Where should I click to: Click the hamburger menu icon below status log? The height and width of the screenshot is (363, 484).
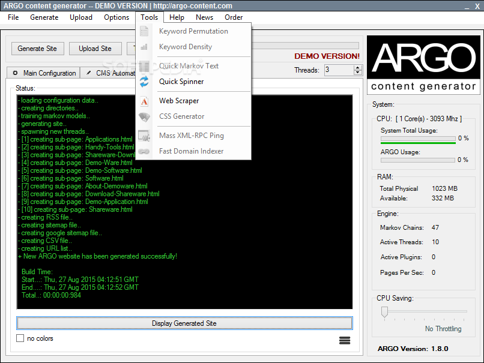tap(345, 340)
